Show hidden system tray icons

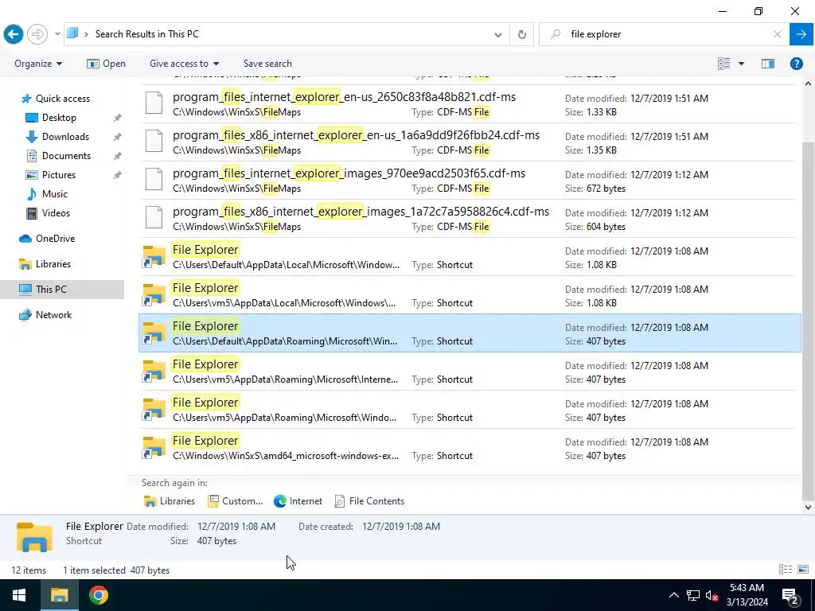[x=673, y=595]
